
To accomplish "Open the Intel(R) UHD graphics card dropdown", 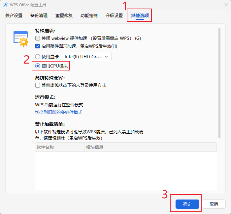I will [87, 57].
